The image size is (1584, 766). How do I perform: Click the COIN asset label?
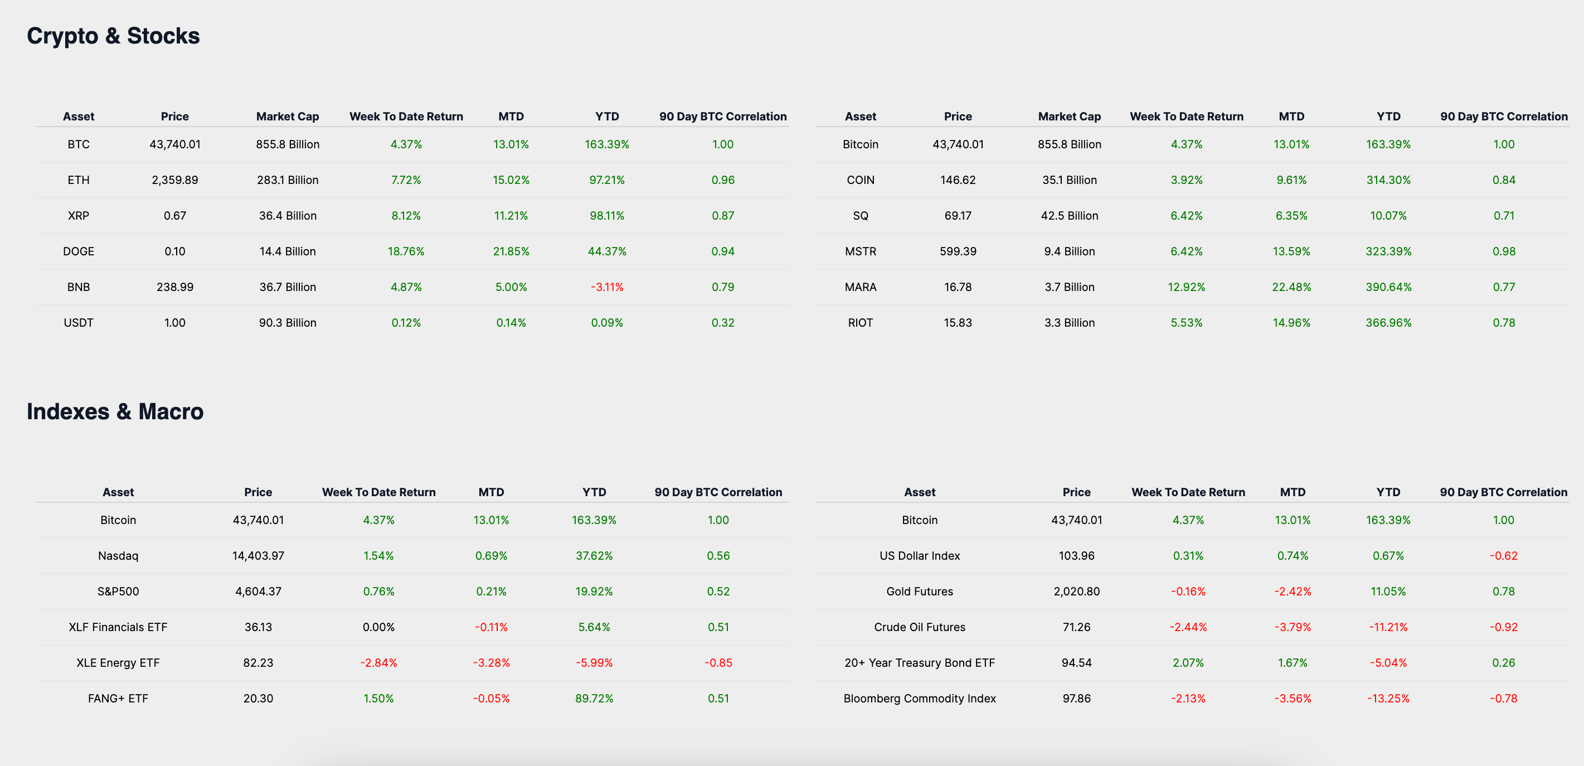(x=859, y=180)
